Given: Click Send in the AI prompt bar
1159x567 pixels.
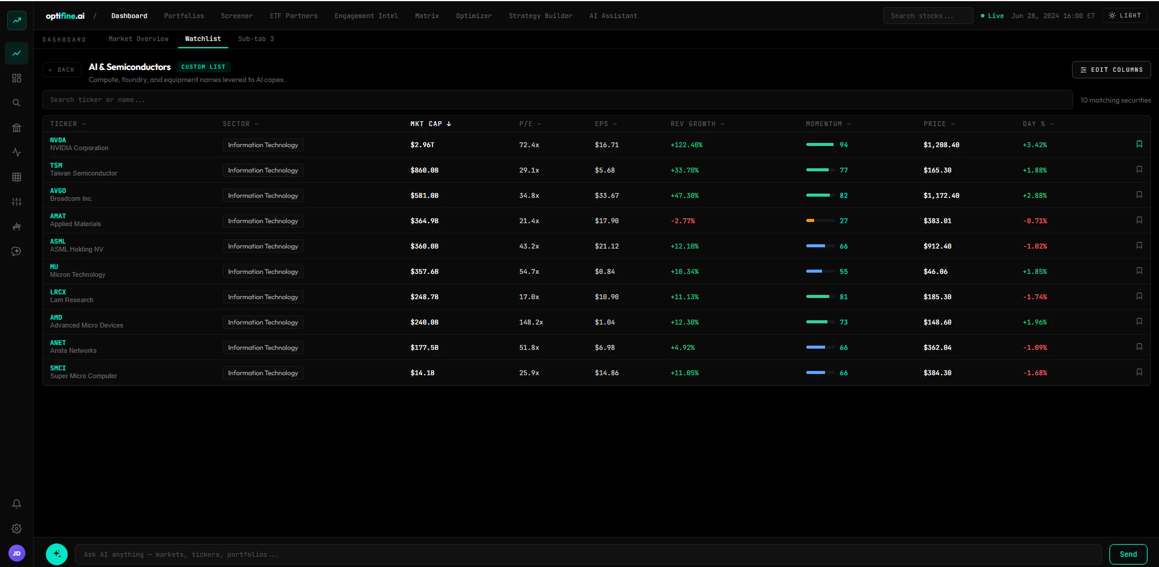Looking at the screenshot, I should pyautogui.click(x=1128, y=554).
